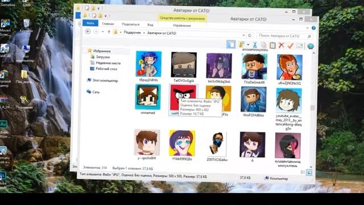Click the folder Up icon in toolbar
Viewport: 364px width, 205px height.
point(241,44)
